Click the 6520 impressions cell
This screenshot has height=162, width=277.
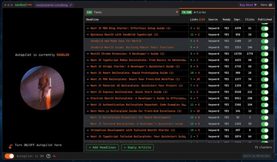tap(238, 92)
